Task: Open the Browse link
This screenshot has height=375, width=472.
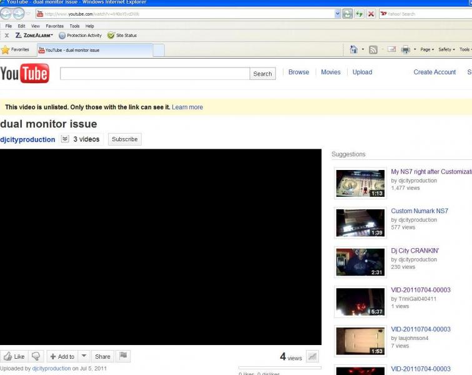Action: [x=298, y=72]
